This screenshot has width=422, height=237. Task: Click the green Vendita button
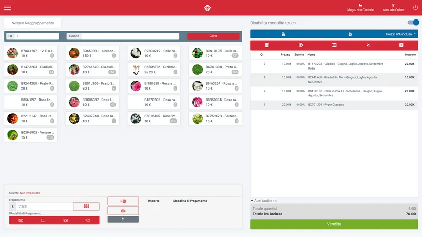[334, 224]
